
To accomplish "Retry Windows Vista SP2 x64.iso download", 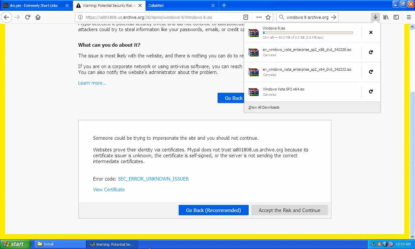I will (371, 91).
